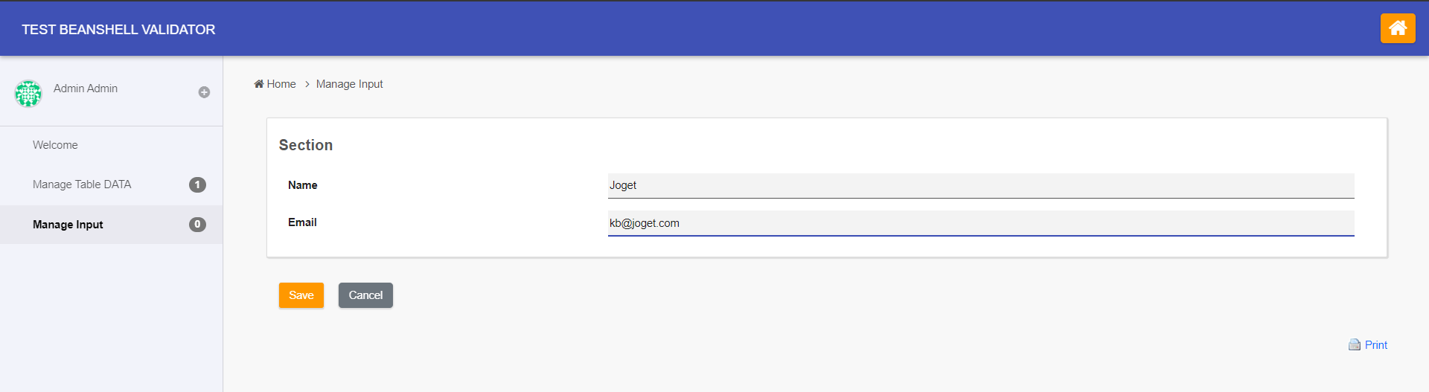Image resolution: width=1429 pixels, height=392 pixels.
Task: Click the Name input field
Action: pyautogui.click(x=981, y=186)
